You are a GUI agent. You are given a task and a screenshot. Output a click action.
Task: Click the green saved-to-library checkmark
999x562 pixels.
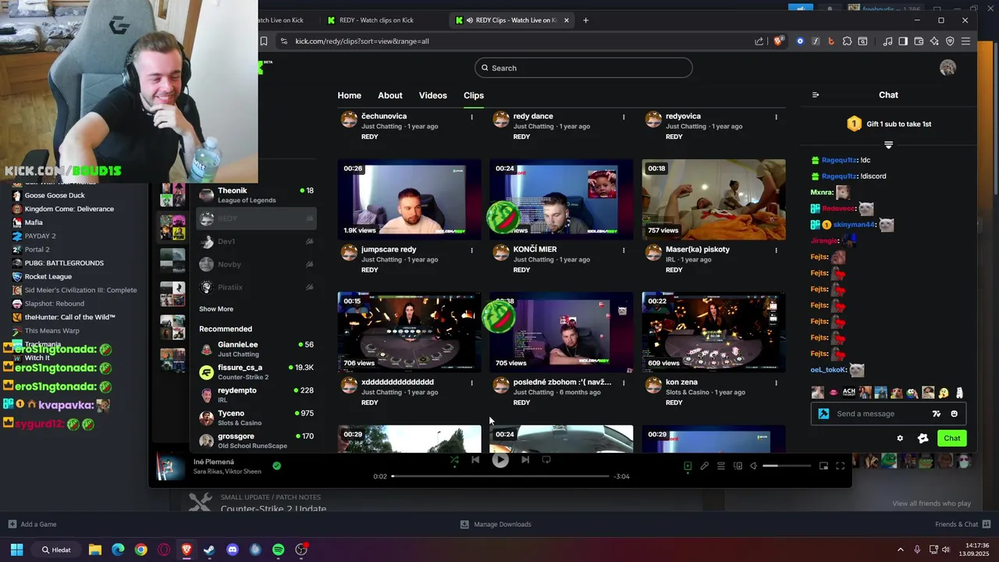coord(276,466)
